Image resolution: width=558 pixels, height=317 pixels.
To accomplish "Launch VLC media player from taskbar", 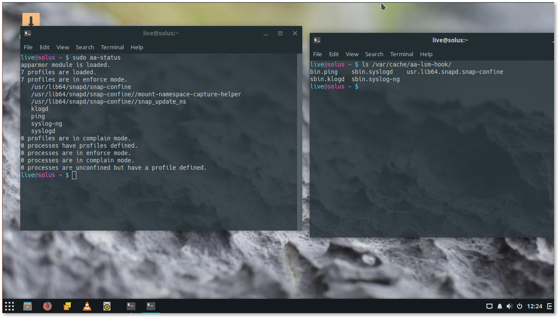I will point(87,306).
